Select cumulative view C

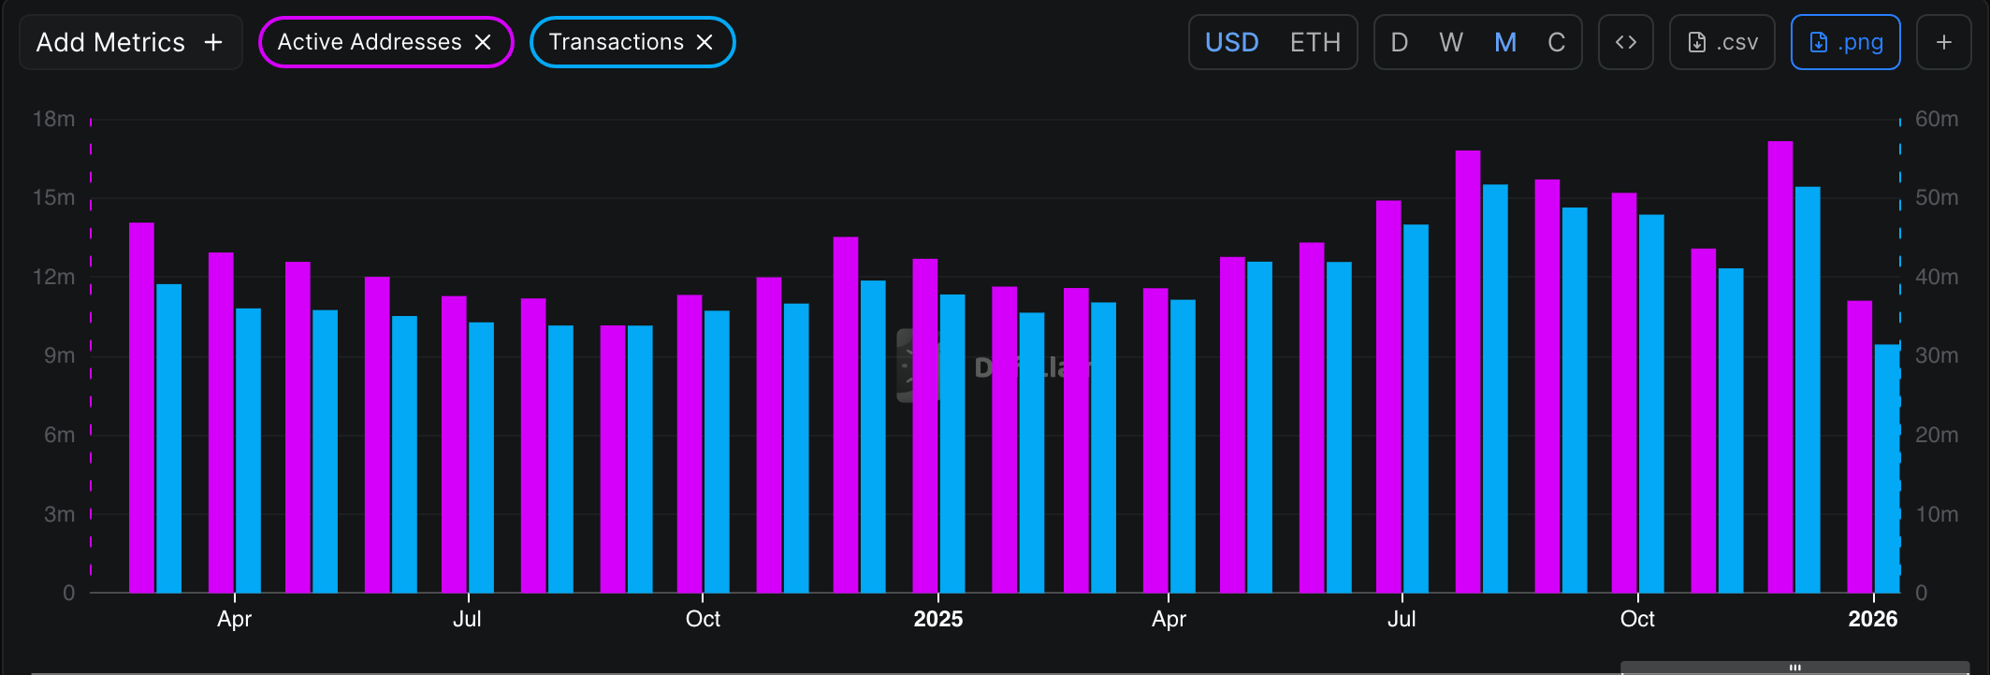click(x=1556, y=42)
